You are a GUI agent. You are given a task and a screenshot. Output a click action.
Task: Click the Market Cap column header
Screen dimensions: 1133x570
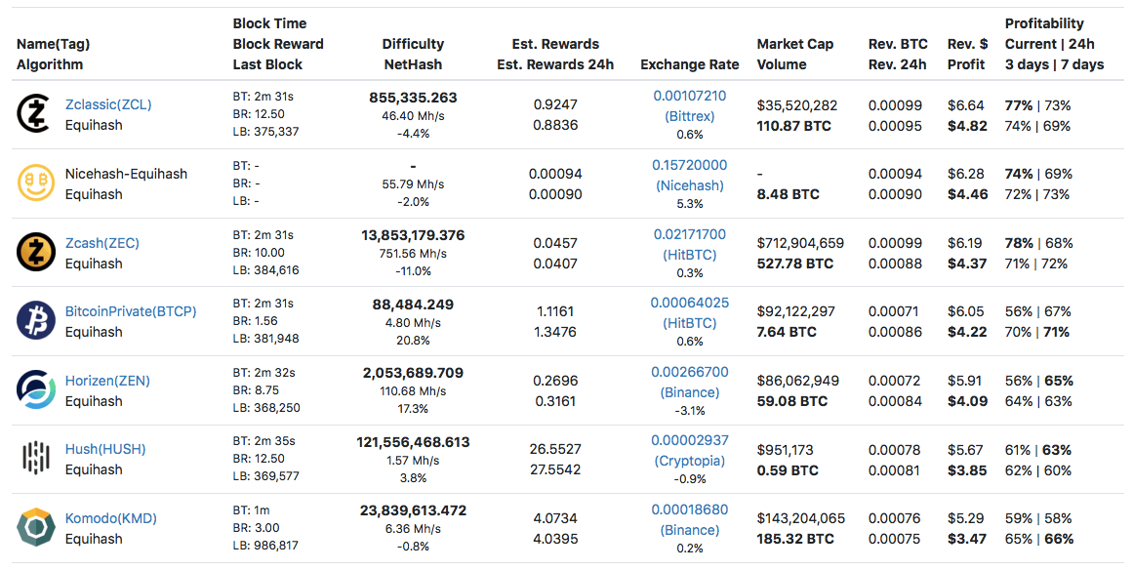(794, 44)
